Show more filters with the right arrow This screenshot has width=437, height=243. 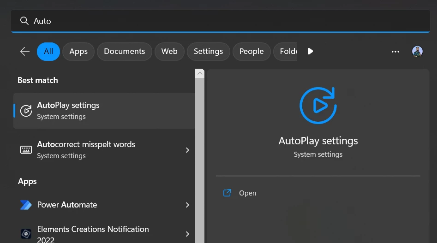pos(310,52)
